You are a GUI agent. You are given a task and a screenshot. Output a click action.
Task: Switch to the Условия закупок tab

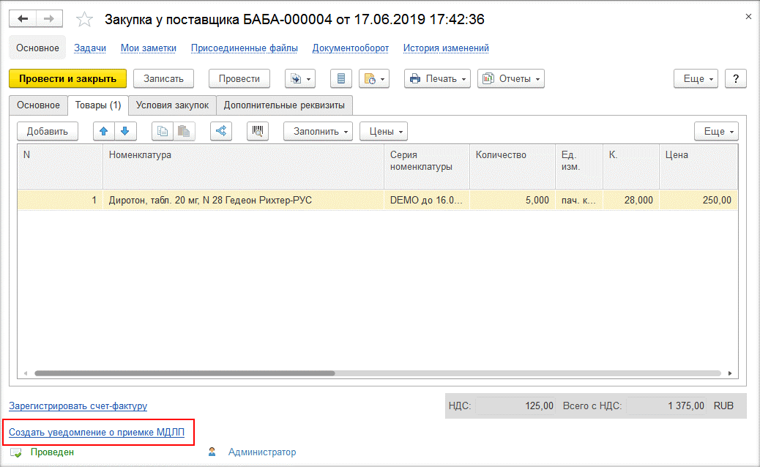(x=172, y=105)
